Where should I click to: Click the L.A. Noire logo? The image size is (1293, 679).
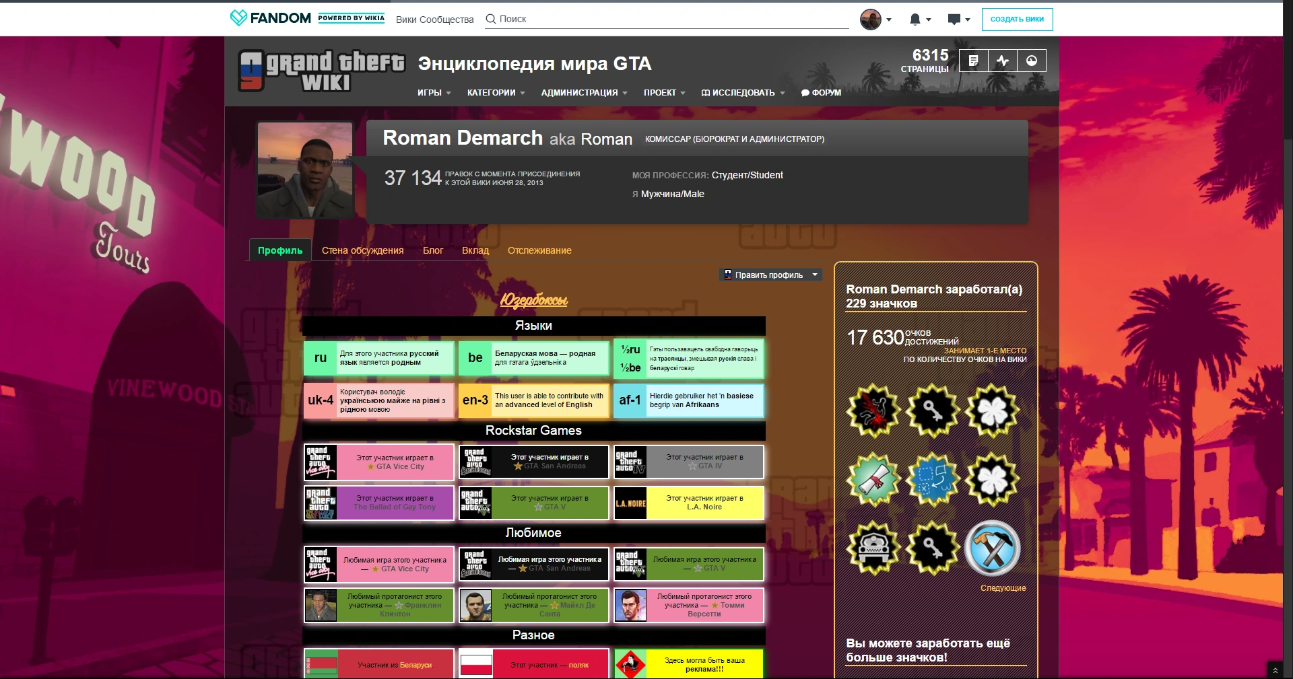pyautogui.click(x=630, y=503)
